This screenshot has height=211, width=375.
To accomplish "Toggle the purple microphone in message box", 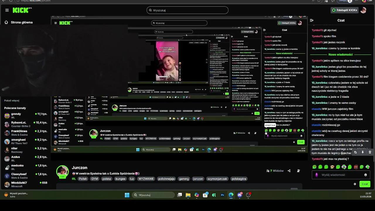I will 317,175.
